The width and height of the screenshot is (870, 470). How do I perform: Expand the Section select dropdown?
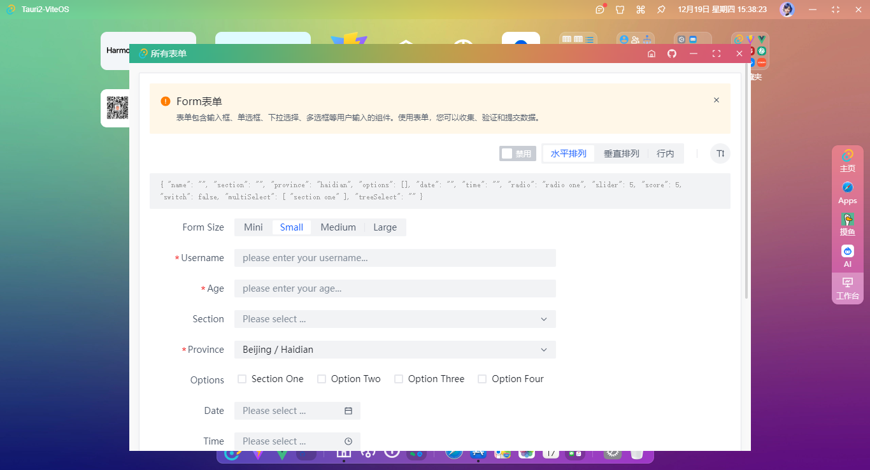(x=395, y=319)
